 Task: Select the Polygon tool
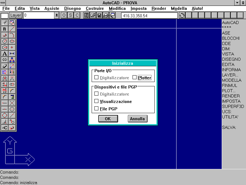[5, 47]
